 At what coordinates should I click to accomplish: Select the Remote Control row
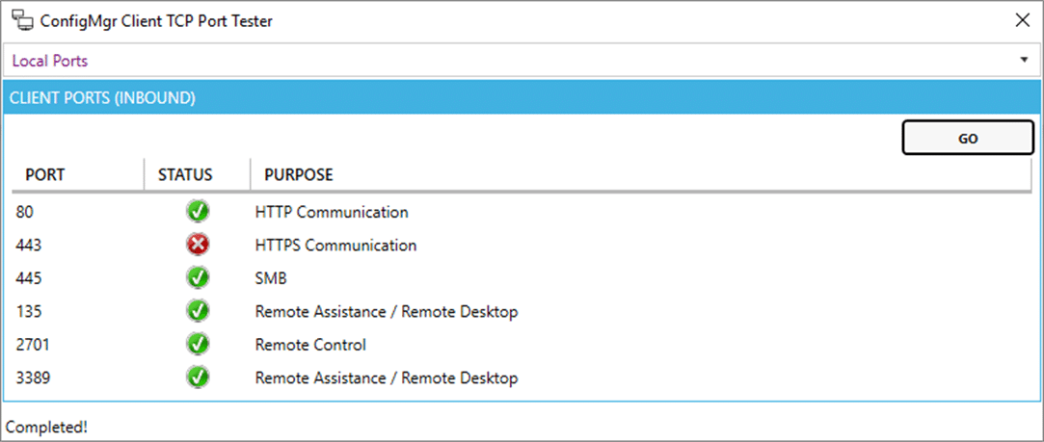coord(310,345)
